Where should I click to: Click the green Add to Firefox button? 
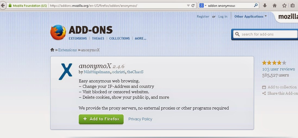click(101, 119)
